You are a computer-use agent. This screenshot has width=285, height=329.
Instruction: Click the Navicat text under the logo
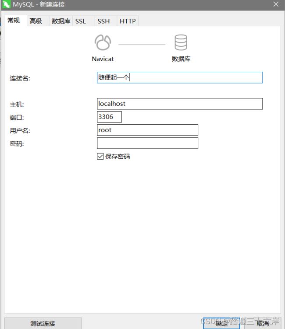(103, 59)
